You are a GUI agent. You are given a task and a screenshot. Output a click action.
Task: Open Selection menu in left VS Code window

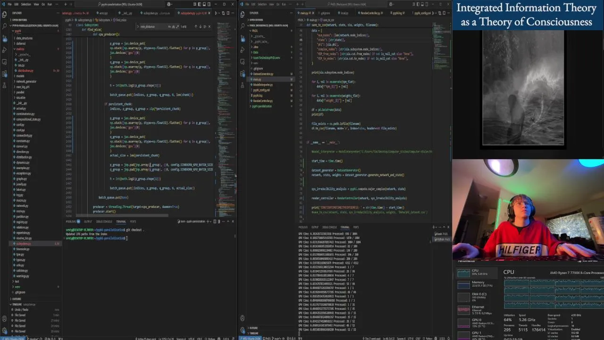coord(26,4)
